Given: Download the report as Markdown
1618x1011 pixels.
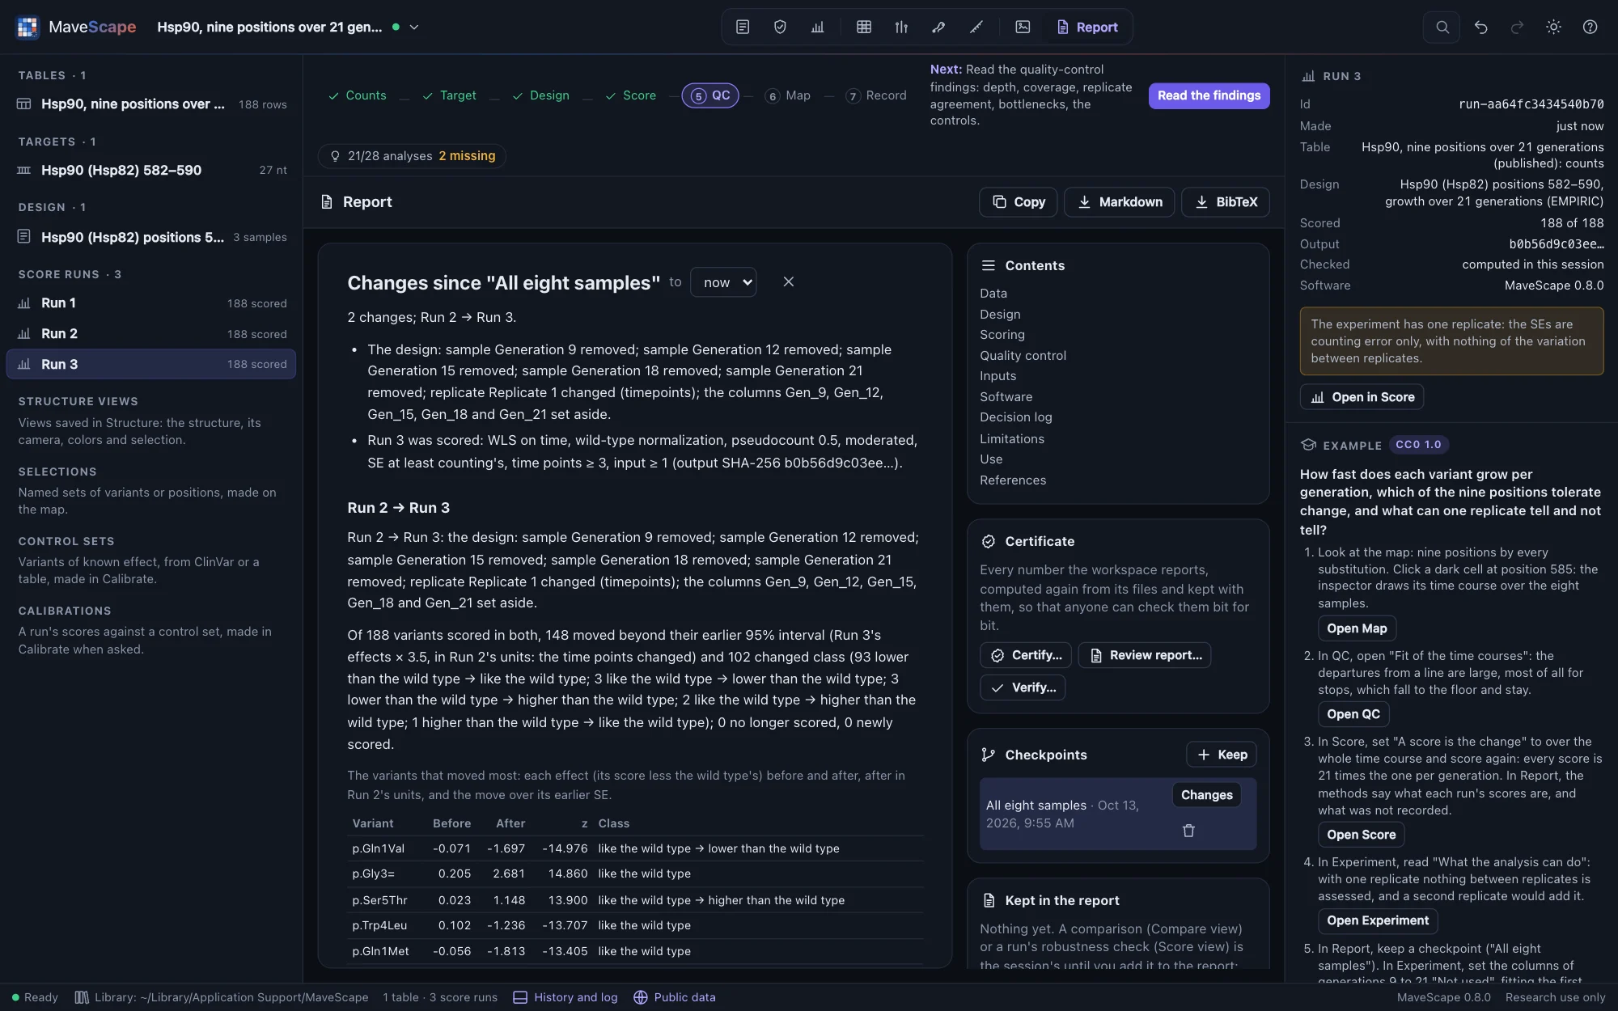Looking at the screenshot, I should point(1120,201).
